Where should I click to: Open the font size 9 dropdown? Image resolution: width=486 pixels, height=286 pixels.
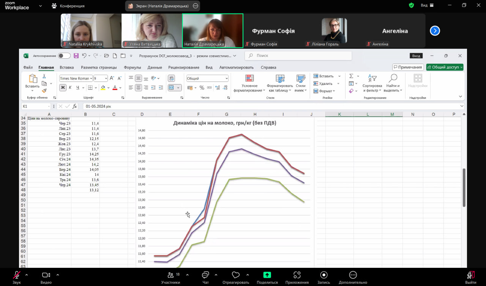pos(106,78)
